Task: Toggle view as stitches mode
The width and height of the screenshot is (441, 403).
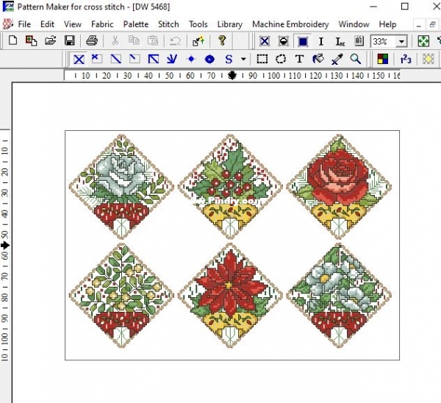Action: point(265,41)
